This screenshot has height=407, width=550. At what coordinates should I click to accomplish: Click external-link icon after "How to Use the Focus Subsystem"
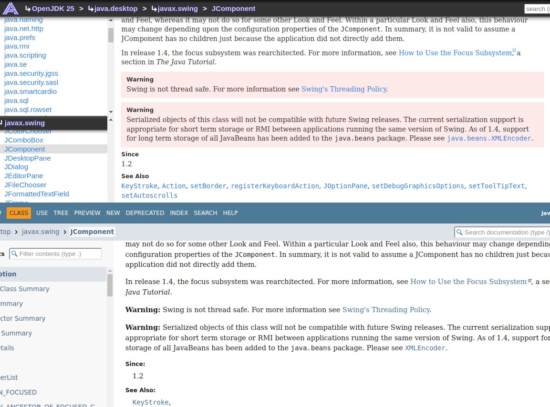coord(514,50)
